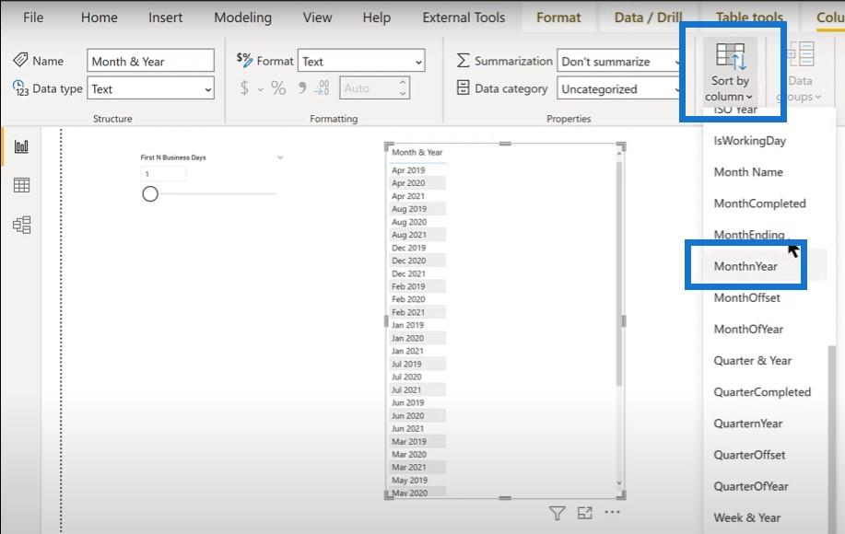Click the Jul 2021 table row

click(417, 389)
